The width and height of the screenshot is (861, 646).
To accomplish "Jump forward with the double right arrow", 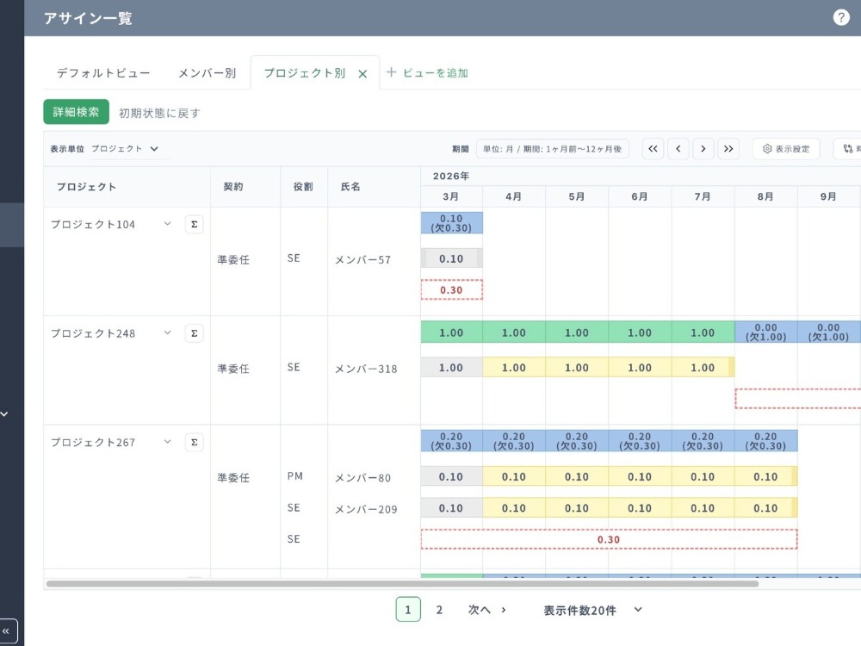I will (x=728, y=149).
